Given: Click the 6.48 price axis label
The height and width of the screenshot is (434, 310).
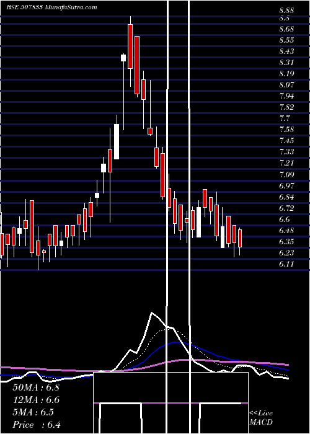Looking at the screenshot, I should (286, 230).
